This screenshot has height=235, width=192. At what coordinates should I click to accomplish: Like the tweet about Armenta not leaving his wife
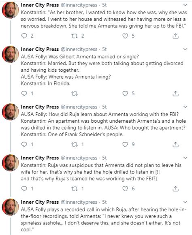[125, 189]
